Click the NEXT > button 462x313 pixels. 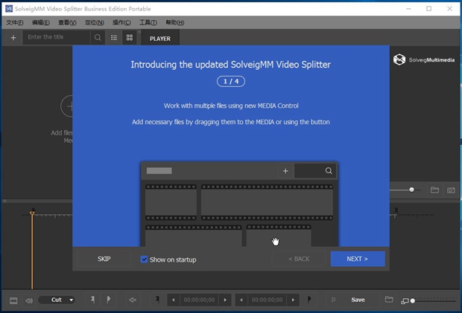tap(358, 259)
